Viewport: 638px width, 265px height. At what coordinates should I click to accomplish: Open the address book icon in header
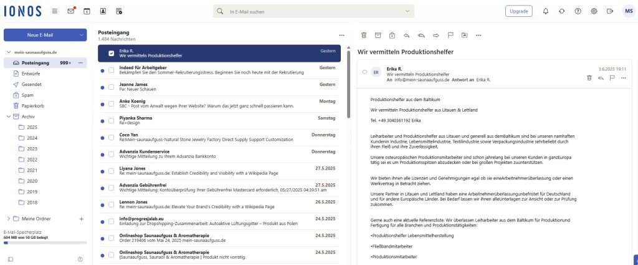click(103, 11)
